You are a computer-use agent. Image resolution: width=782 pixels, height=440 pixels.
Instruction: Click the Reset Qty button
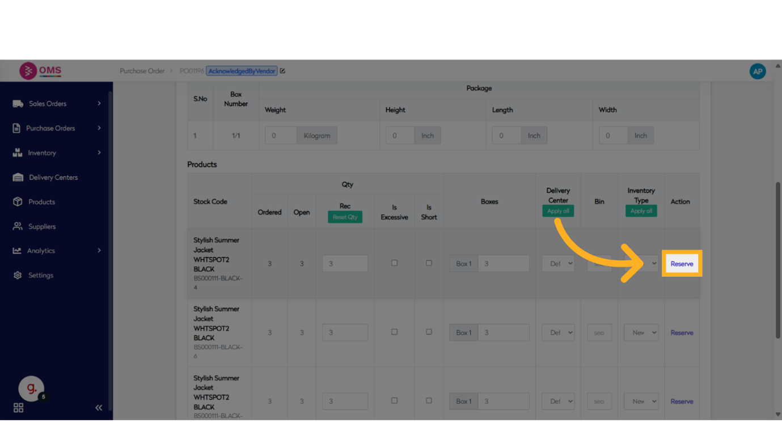[345, 217]
